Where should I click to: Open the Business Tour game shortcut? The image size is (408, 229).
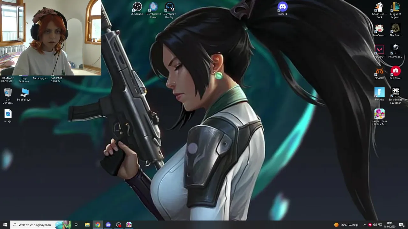[379, 117]
